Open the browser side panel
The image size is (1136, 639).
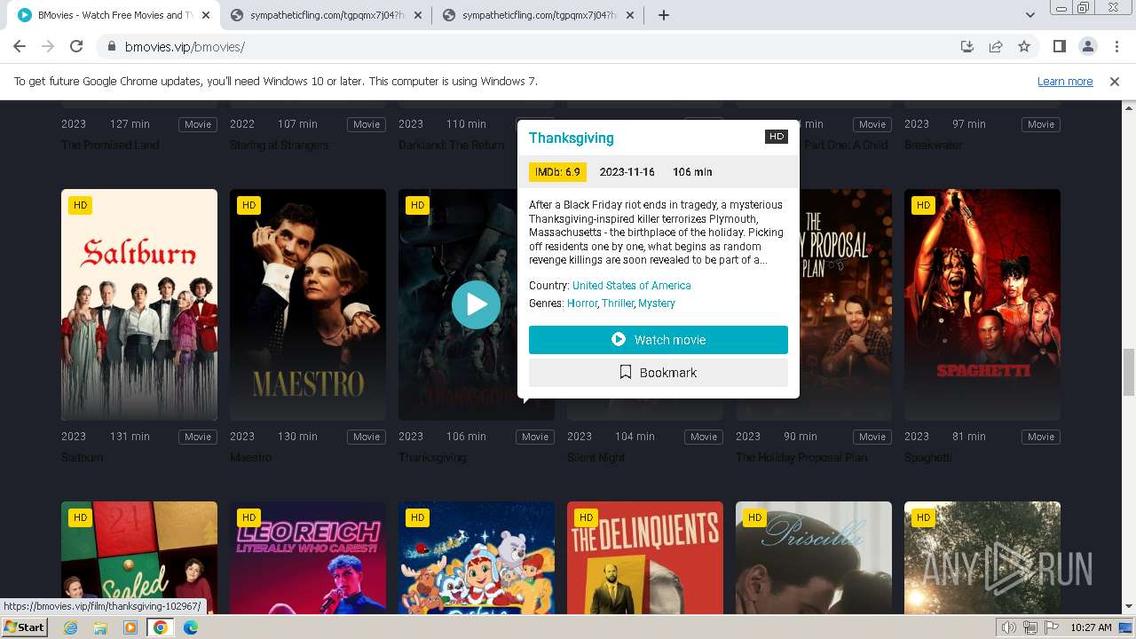(1059, 47)
